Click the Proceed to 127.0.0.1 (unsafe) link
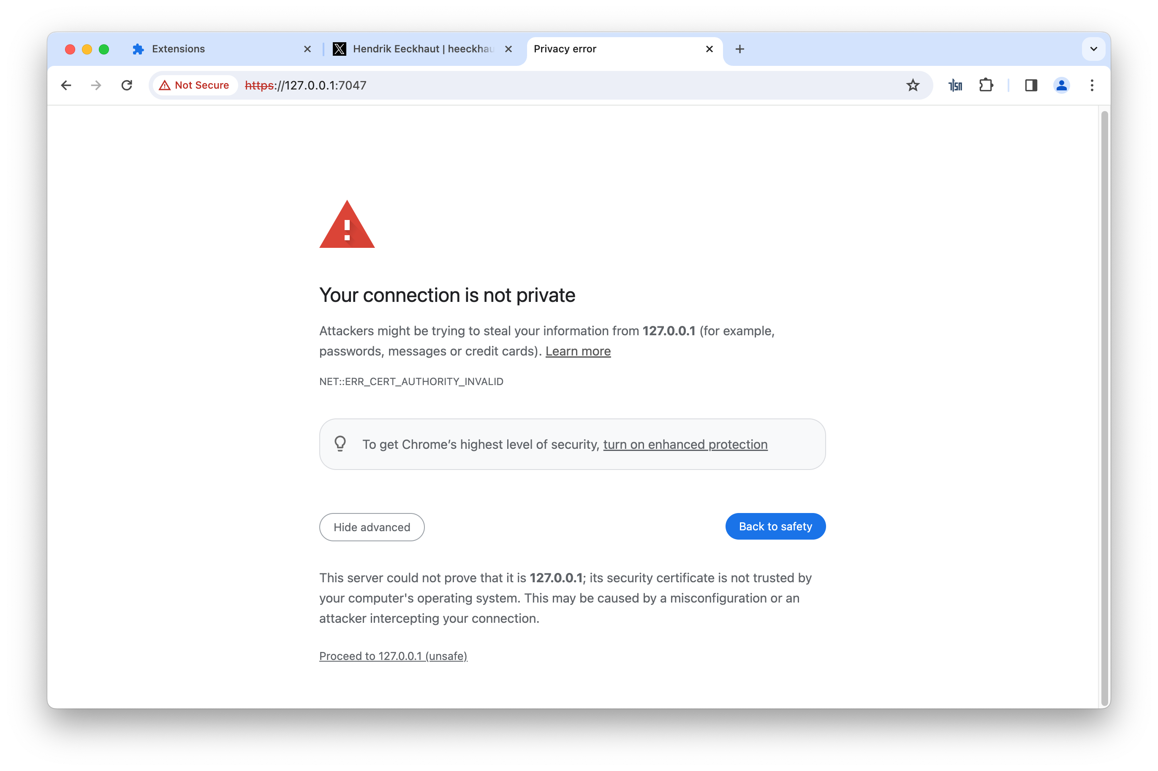 click(x=393, y=656)
